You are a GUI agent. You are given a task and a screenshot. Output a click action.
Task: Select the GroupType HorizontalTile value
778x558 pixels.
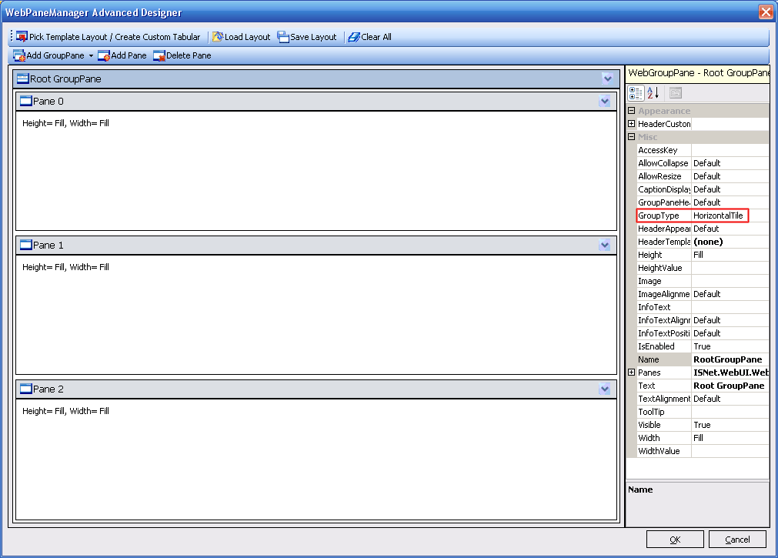pyautogui.click(x=719, y=216)
